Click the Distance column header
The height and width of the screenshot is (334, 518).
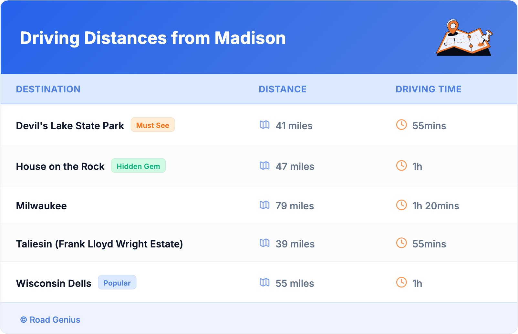click(283, 89)
